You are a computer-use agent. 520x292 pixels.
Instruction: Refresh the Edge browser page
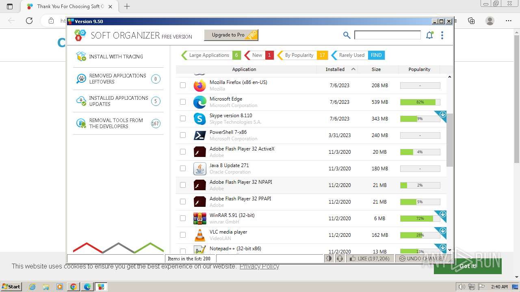click(29, 21)
